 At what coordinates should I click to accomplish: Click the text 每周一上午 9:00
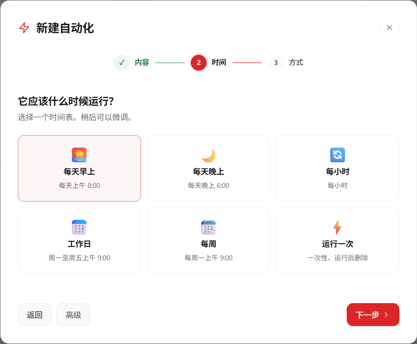coord(208,258)
